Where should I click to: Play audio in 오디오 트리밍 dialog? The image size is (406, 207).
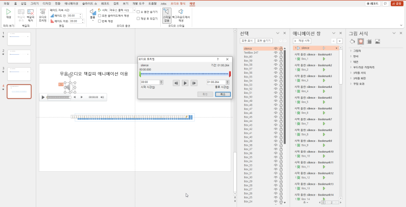pos(185,83)
